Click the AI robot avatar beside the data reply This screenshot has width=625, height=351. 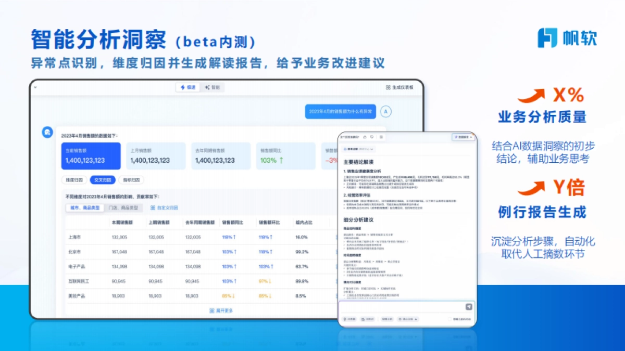click(x=47, y=132)
